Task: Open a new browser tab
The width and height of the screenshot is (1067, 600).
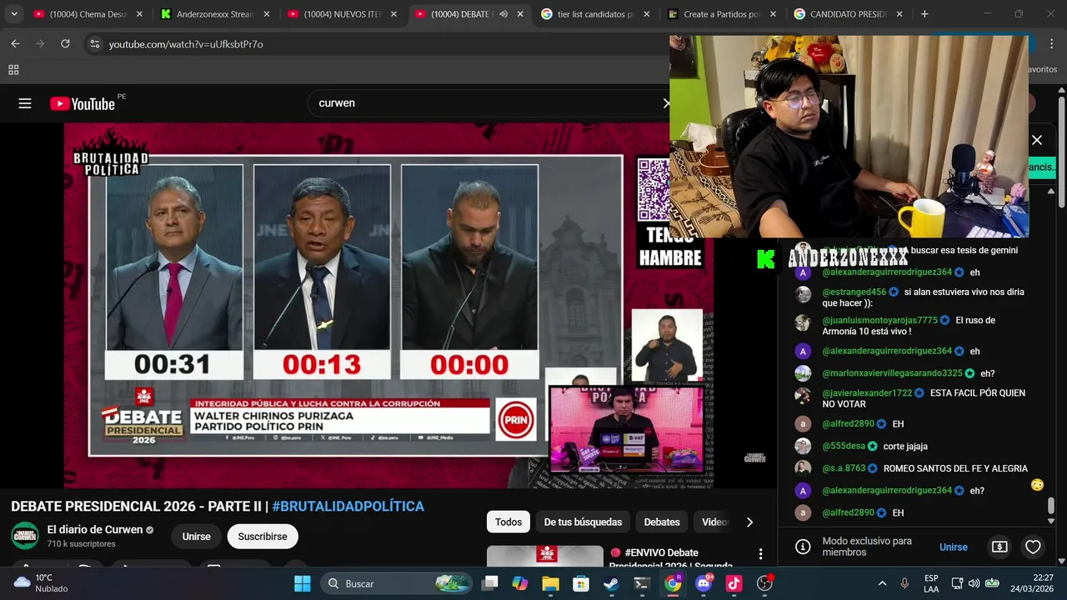Action: pos(924,14)
